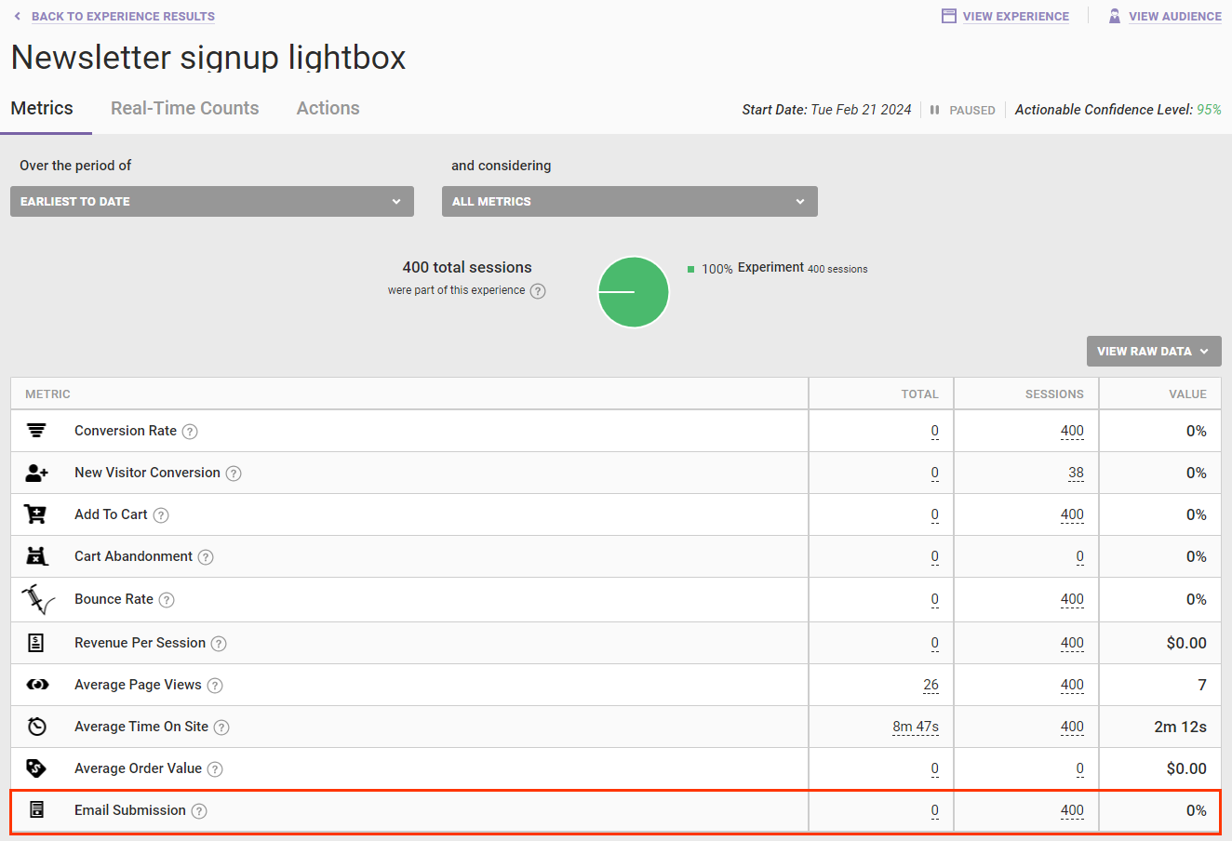Click the Email Submission form icon
1232x841 pixels.
[36, 810]
